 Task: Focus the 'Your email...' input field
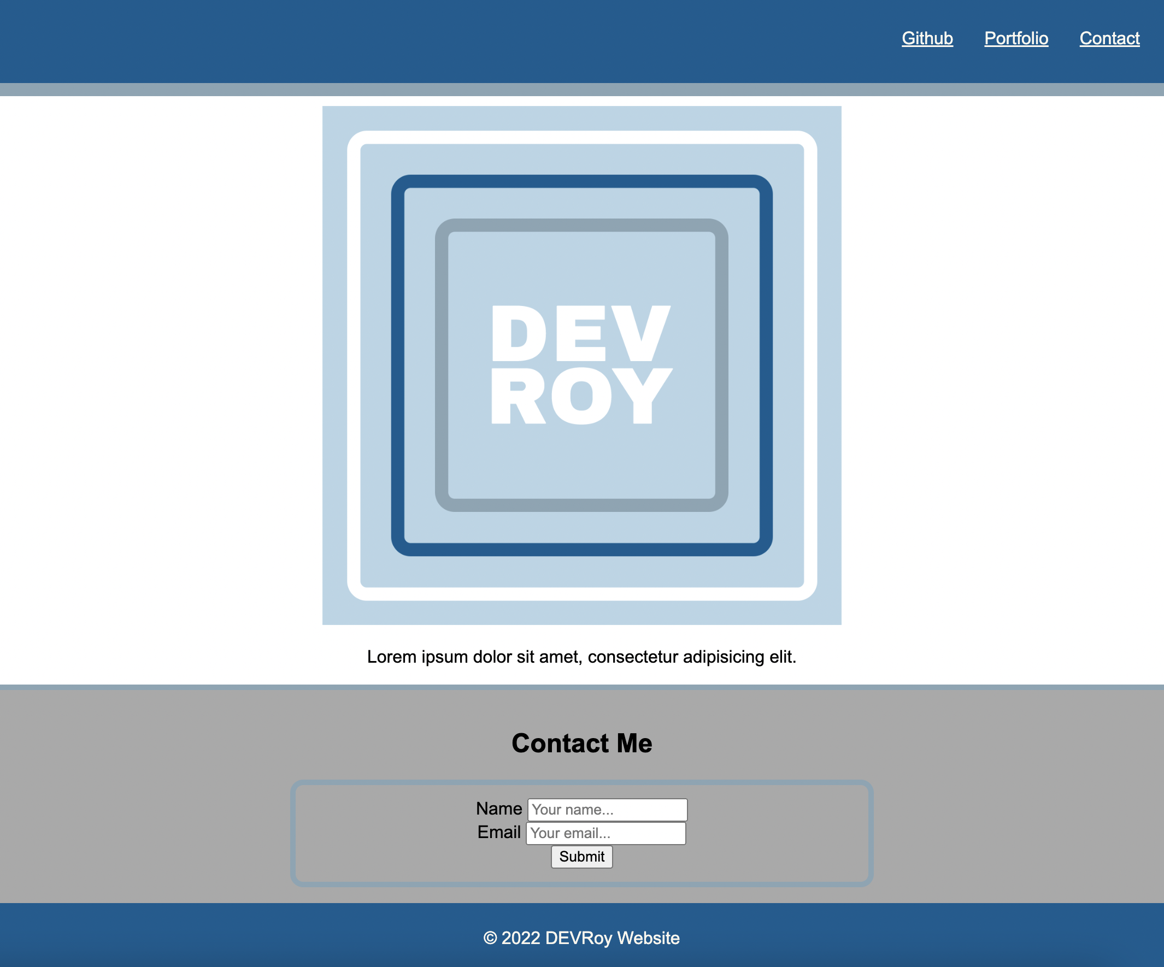(x=606, y=833)
